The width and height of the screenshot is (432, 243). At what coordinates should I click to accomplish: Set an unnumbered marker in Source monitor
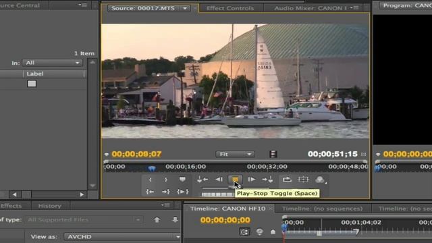coord(182,180)
